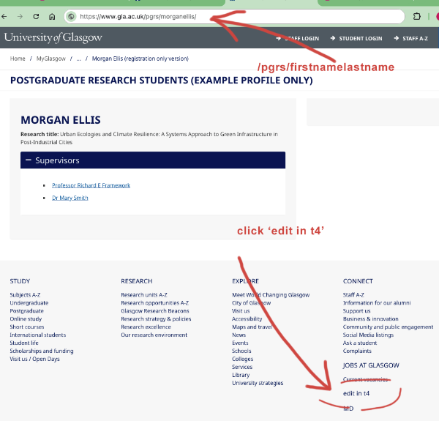Open Scholarships and funding link

click(41, 351)
